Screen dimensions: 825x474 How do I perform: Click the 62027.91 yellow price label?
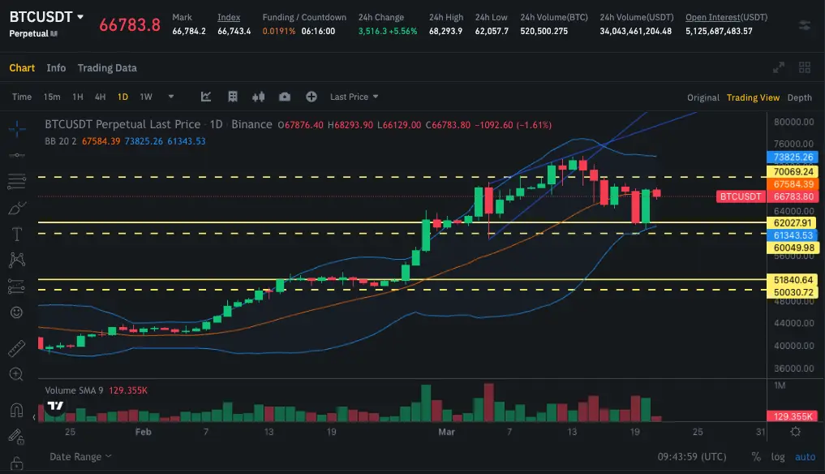click(x=793, y=222)
